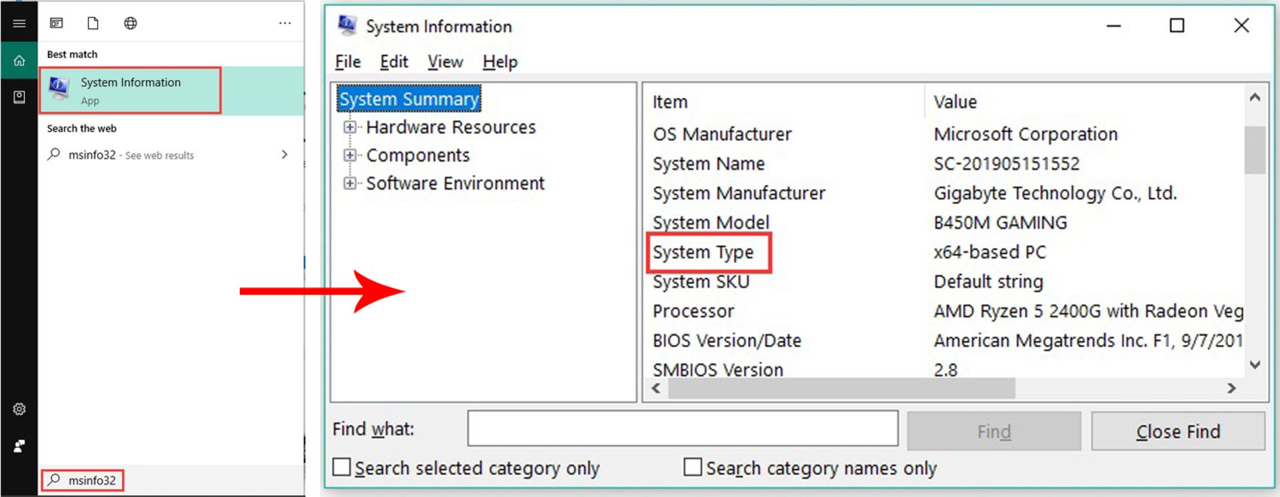
Task: Click the vertical scrollbar up arrow
Action: pyautogui.click(x=1255, y=97)
